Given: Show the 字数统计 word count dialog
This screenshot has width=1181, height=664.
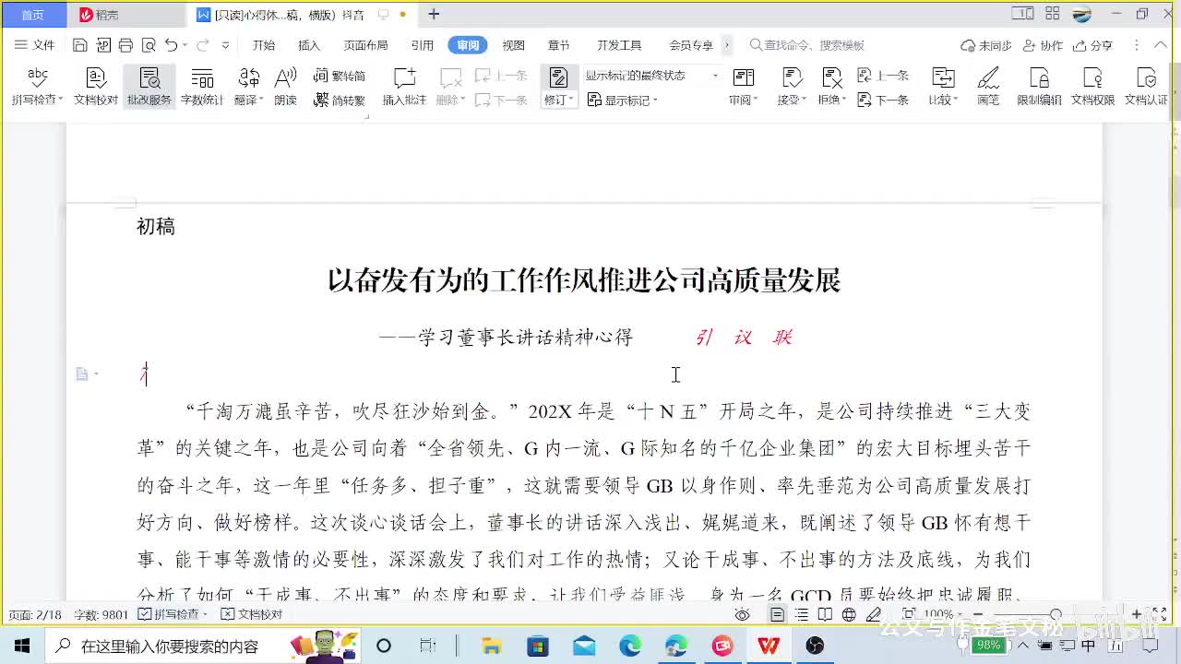Looking at the screenshot, I should click(202, 87).
